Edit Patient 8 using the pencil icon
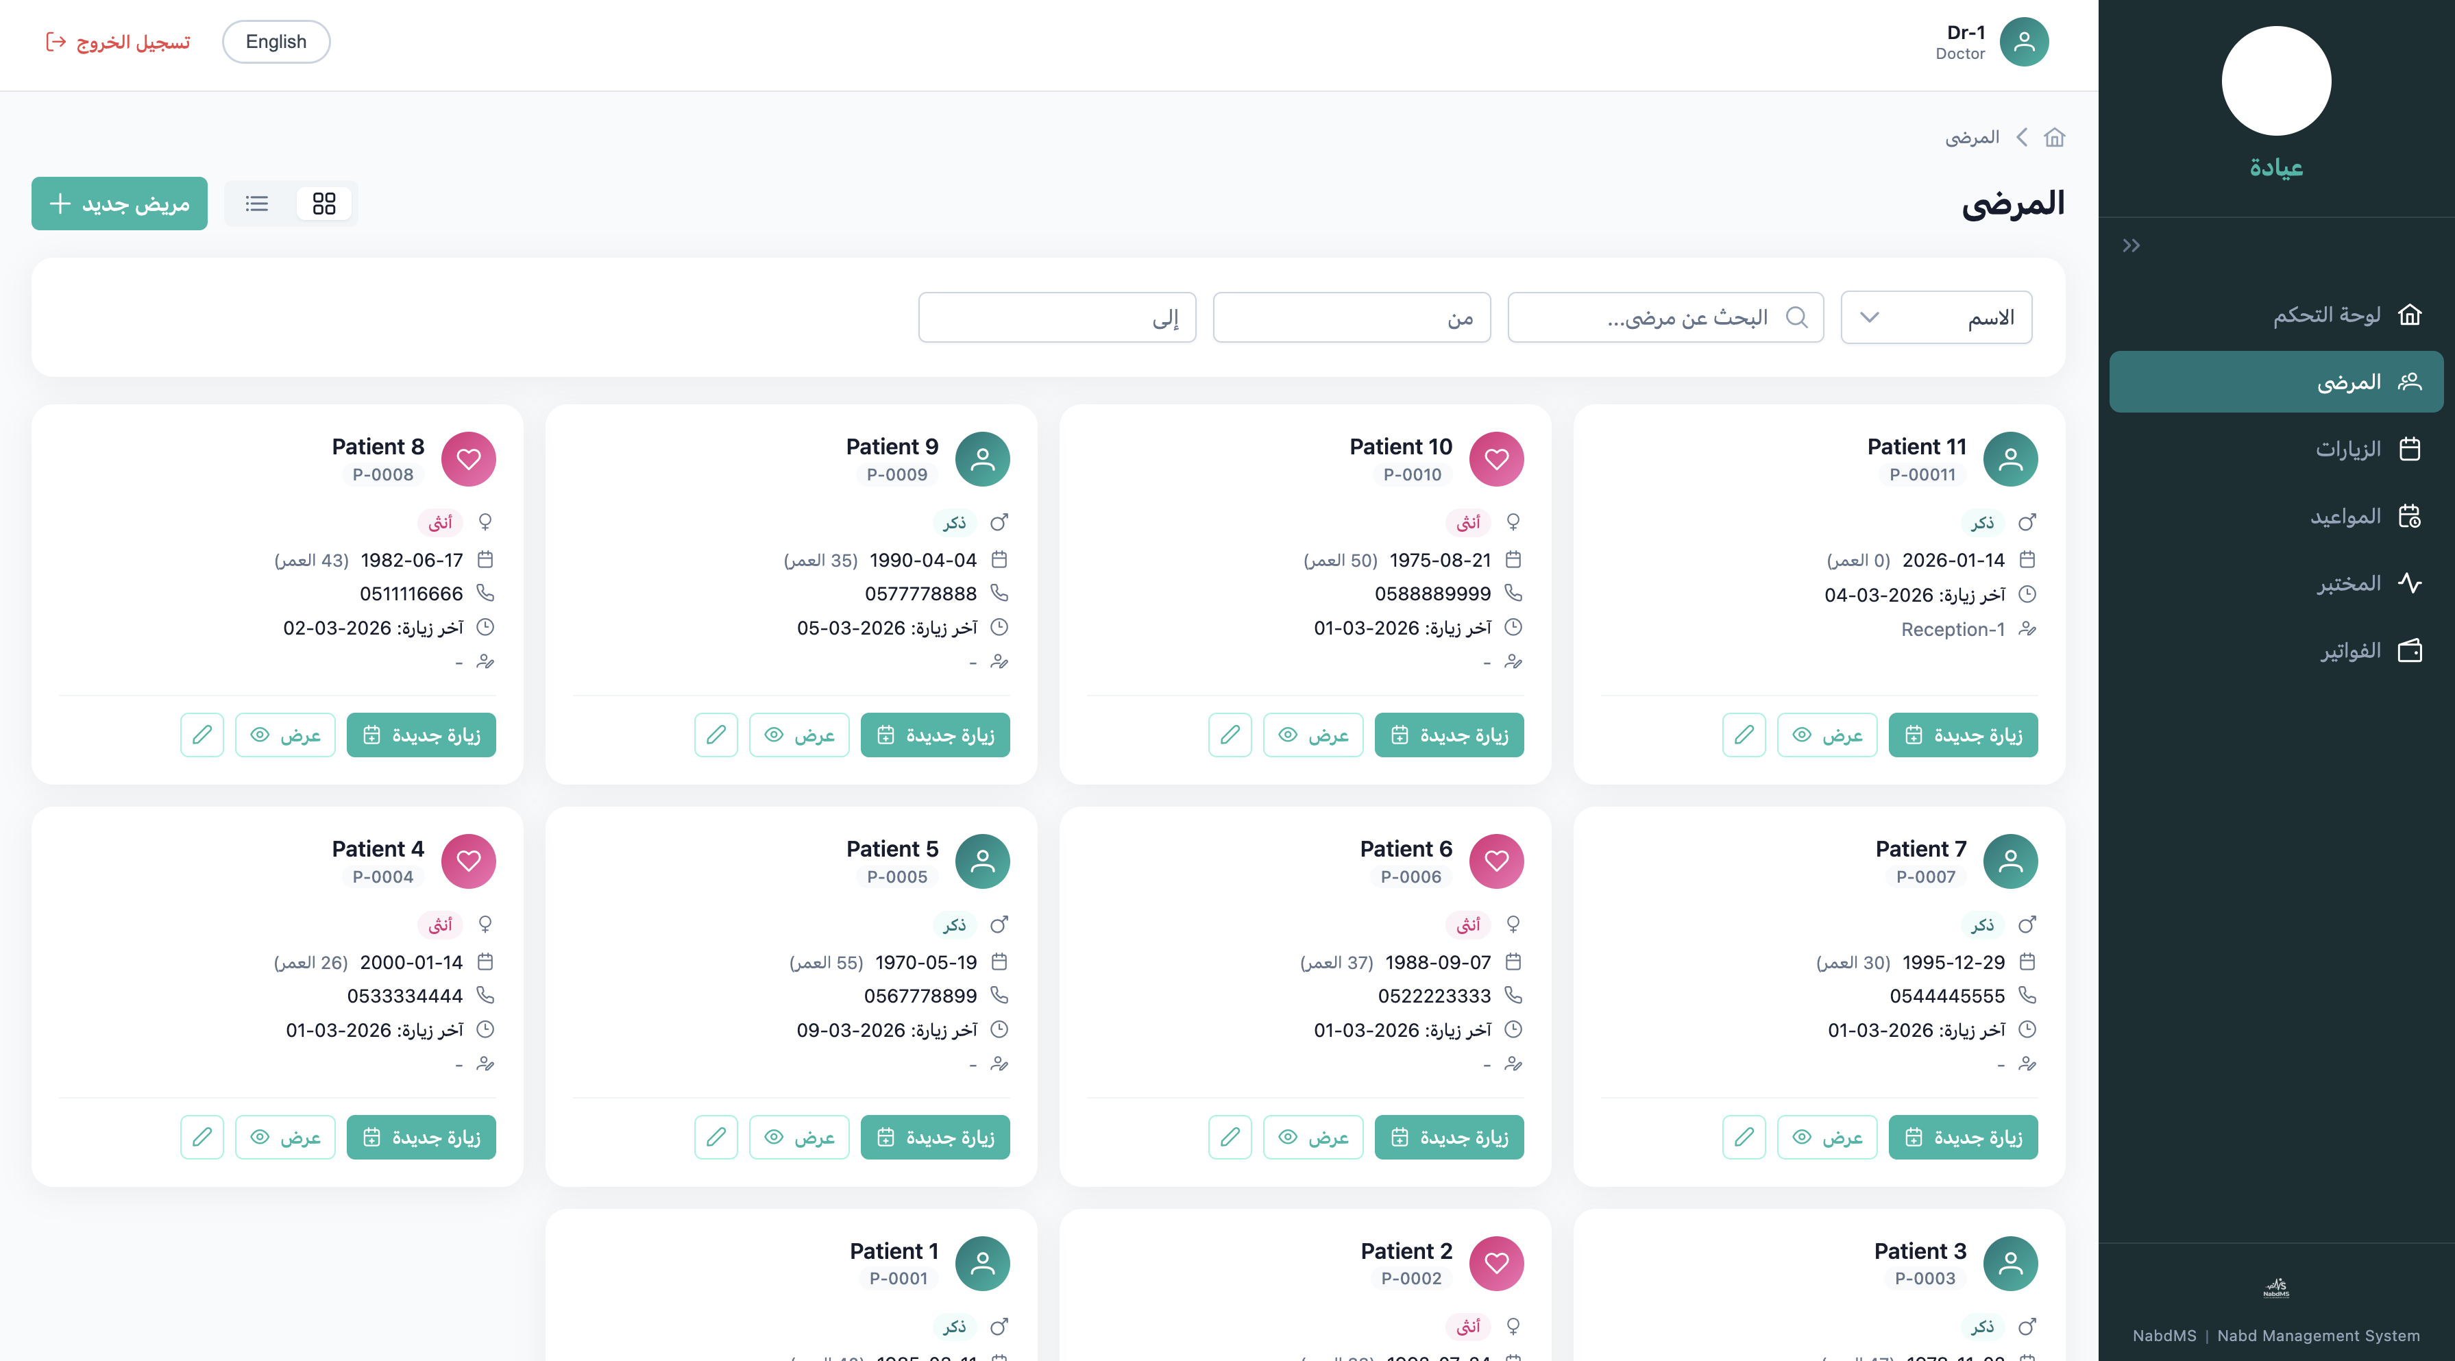 201,734
